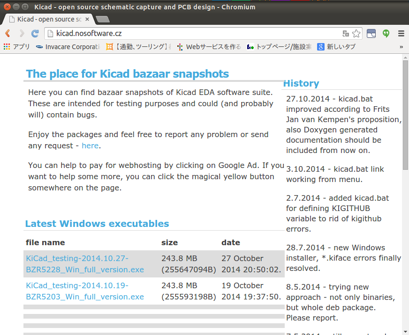Viewport: 409px width, 335px height.
Task: Reload the page with the refresh icon
Action: coord(35,33)
